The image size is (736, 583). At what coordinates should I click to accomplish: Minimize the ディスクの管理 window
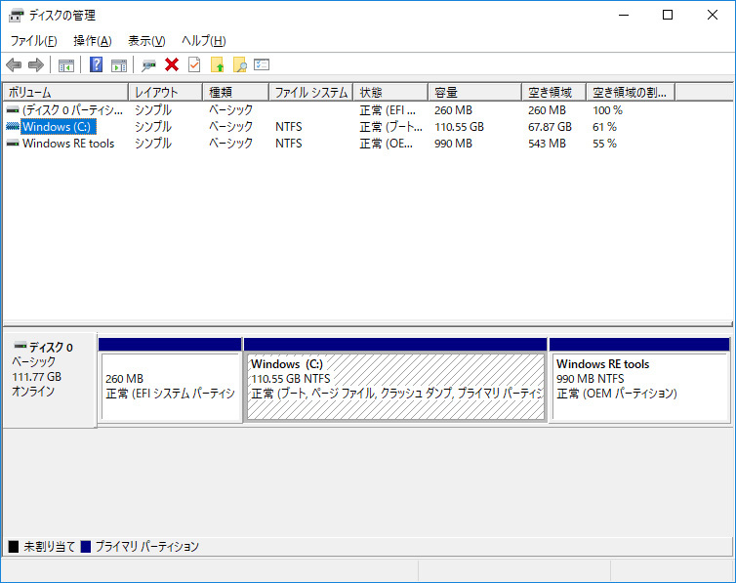click(x=624, y=15)
